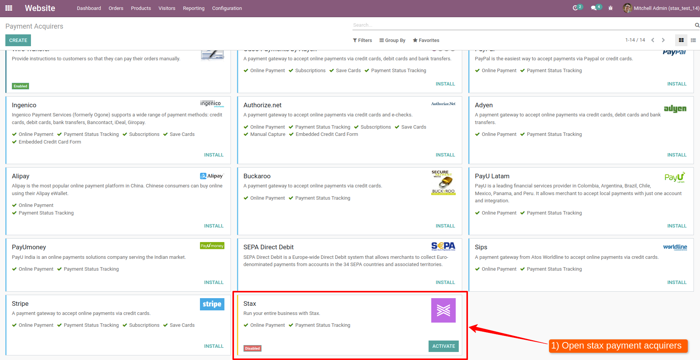Activate the Stax payment acquirer
Screen dimensions: 700x360
443,346
